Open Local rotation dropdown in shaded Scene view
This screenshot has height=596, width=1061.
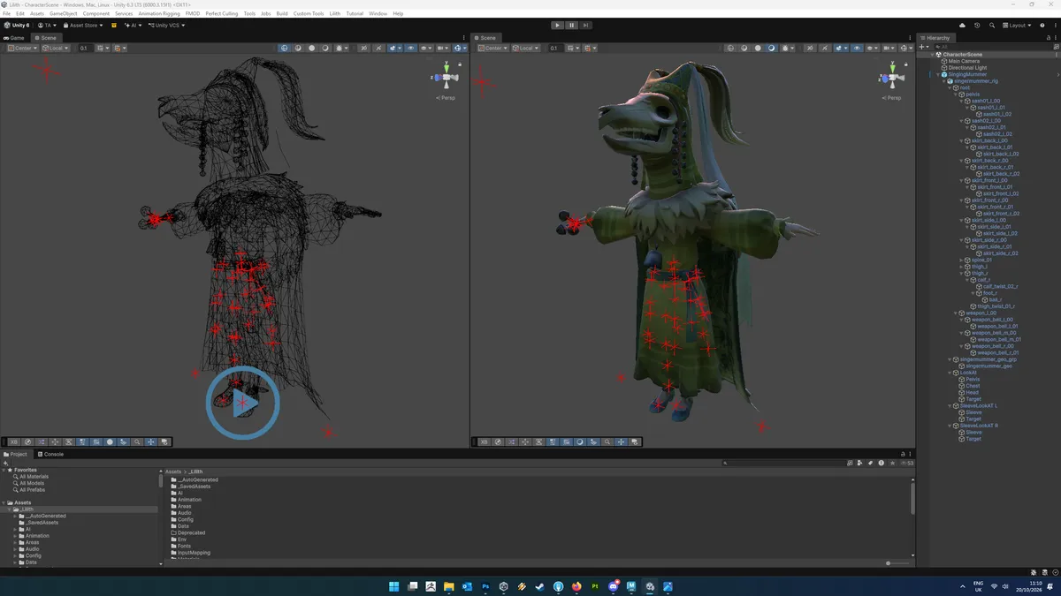[x=526, y=48]
